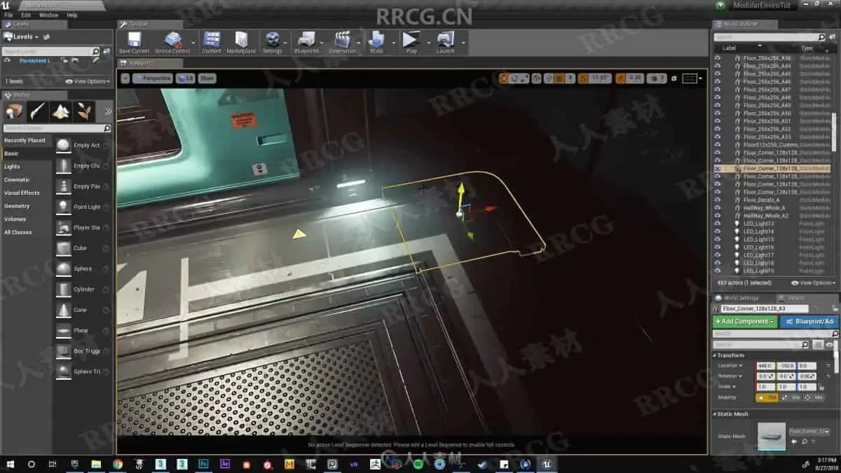Screen dimensions: 841x473
Task: Open Source Control from the toolbar
Action: [x=172, y=43]
